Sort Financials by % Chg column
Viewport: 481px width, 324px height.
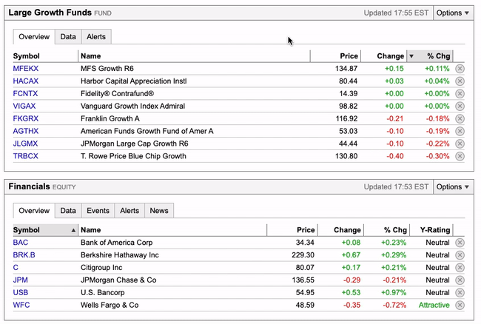tap(386, 230)
